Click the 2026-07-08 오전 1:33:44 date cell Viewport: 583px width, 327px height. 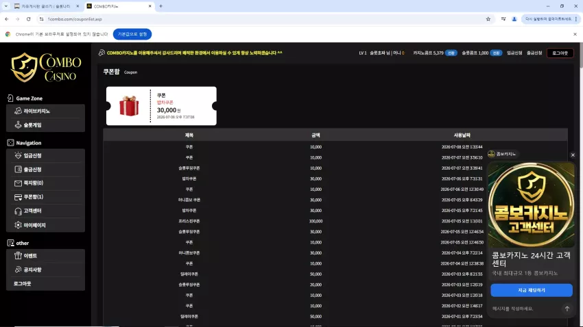pos(462,147)
